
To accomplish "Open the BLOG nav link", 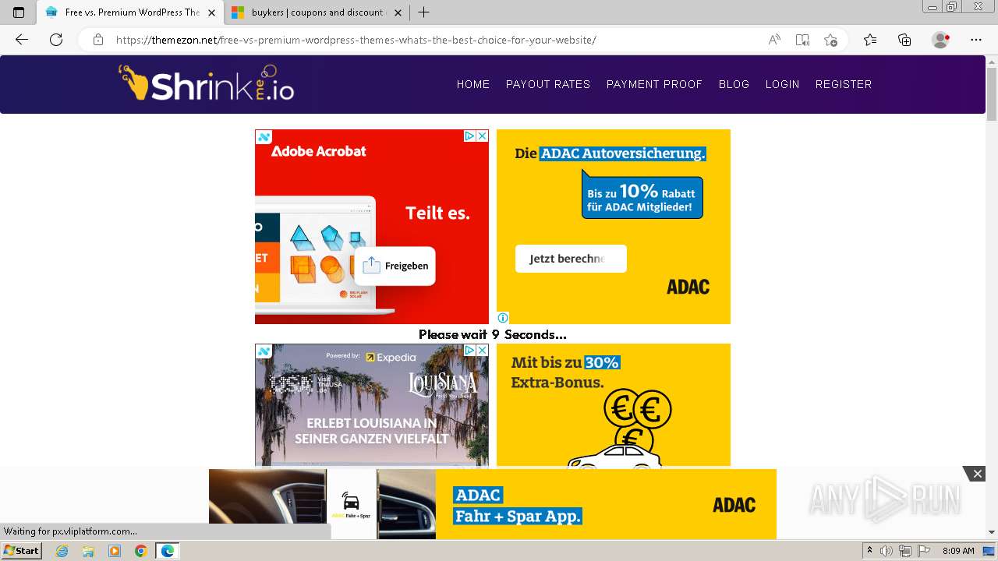I will [734, 84].
